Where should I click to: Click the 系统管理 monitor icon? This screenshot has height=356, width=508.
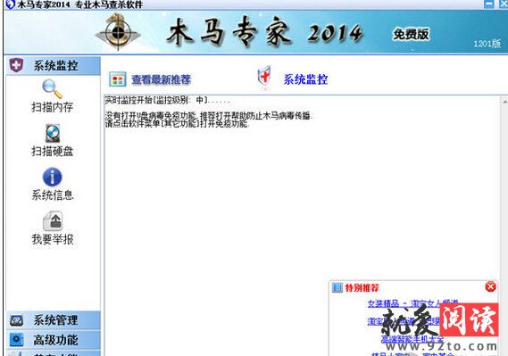pyautogui.click(x=16, y=320)
